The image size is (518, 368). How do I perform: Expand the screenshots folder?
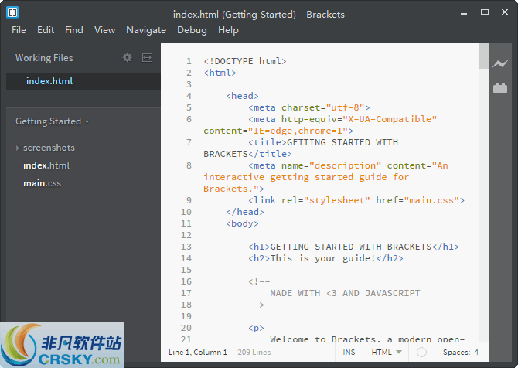click(48, 148)
